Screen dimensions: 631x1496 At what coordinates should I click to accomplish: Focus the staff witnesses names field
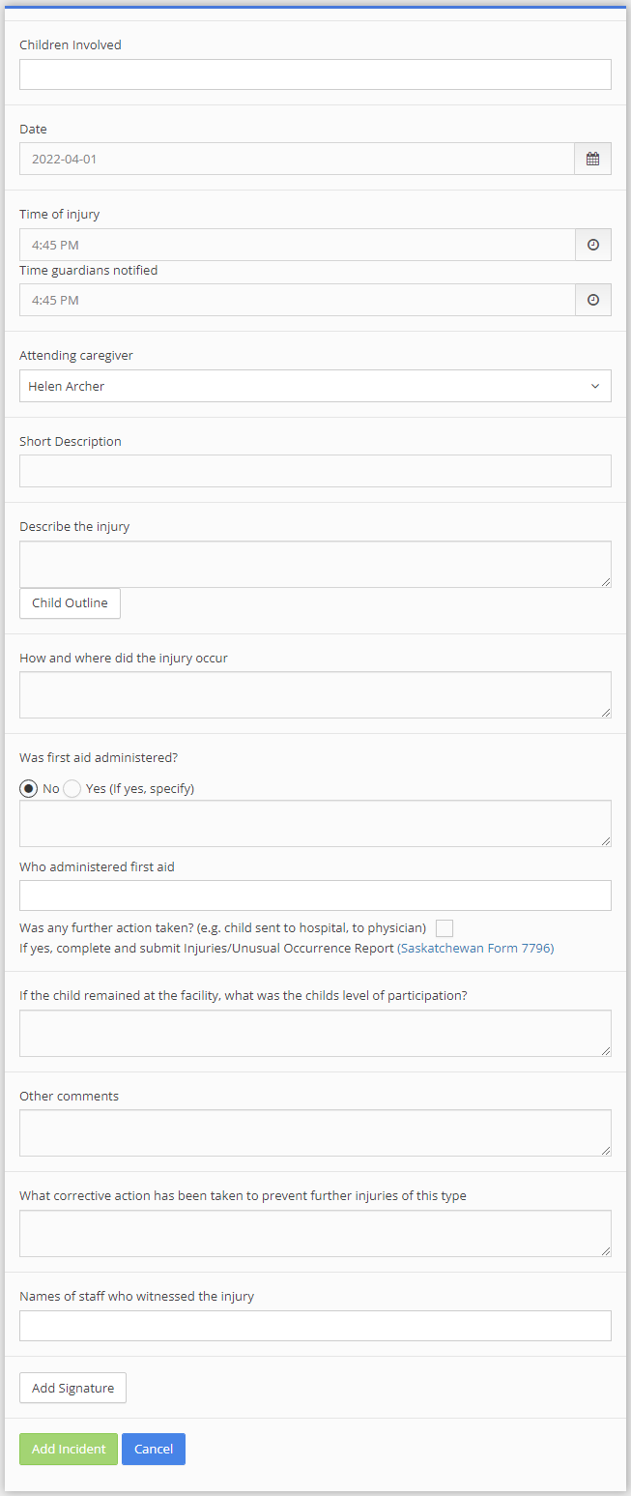(x=315, y=1326)
